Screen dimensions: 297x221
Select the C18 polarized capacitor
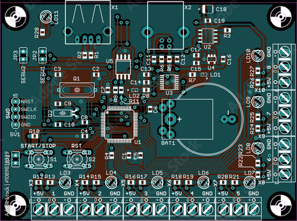click(208, 9)
